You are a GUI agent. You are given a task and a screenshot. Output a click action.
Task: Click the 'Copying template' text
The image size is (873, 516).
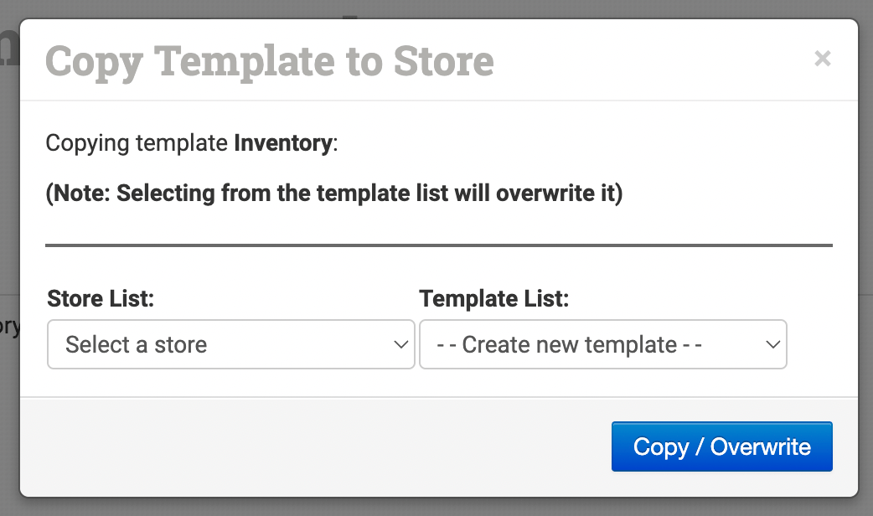pos(137,143)
